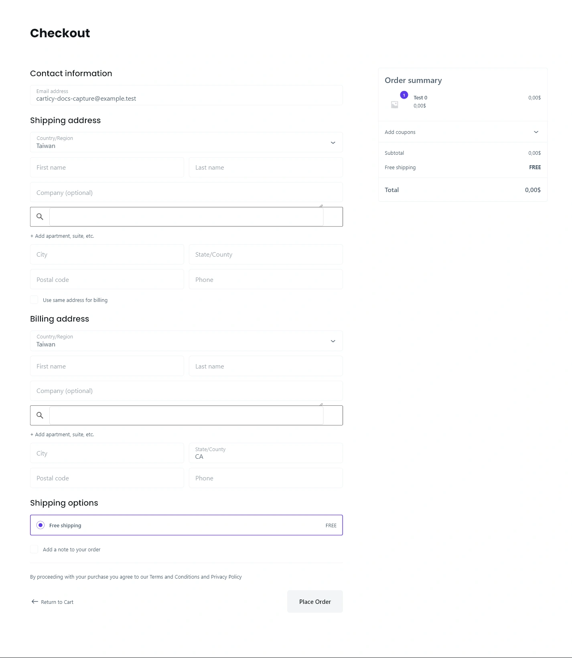Focus the shipping Postal code field
572x658 pixels.
(107, 279)
